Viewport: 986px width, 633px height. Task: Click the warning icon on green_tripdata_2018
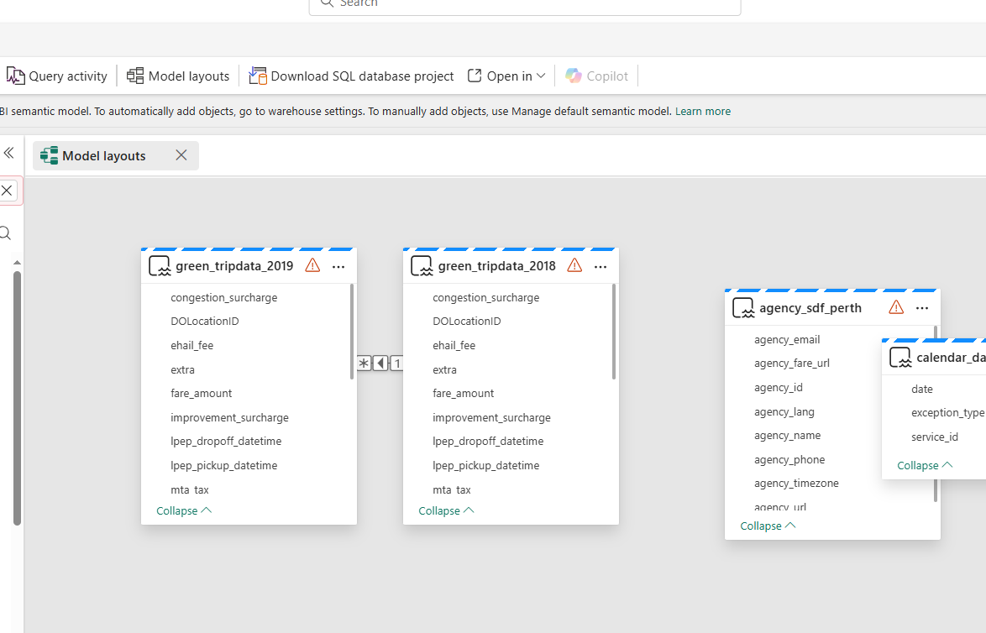pos(574,265)
